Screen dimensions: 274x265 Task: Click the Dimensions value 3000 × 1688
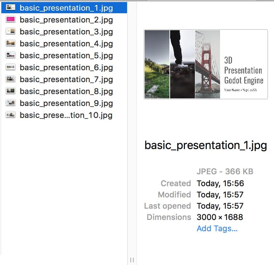coord(220,217)
